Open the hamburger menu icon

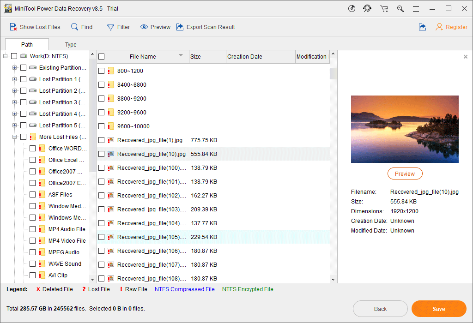click(416, 9)
